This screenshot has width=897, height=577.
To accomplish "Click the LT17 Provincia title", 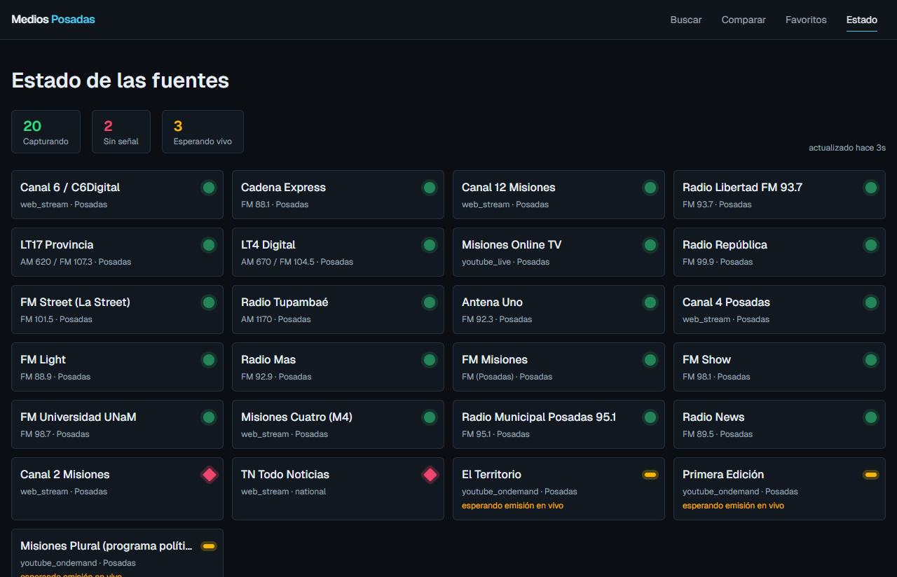I will pyautogui.click(x=57, y=245).
